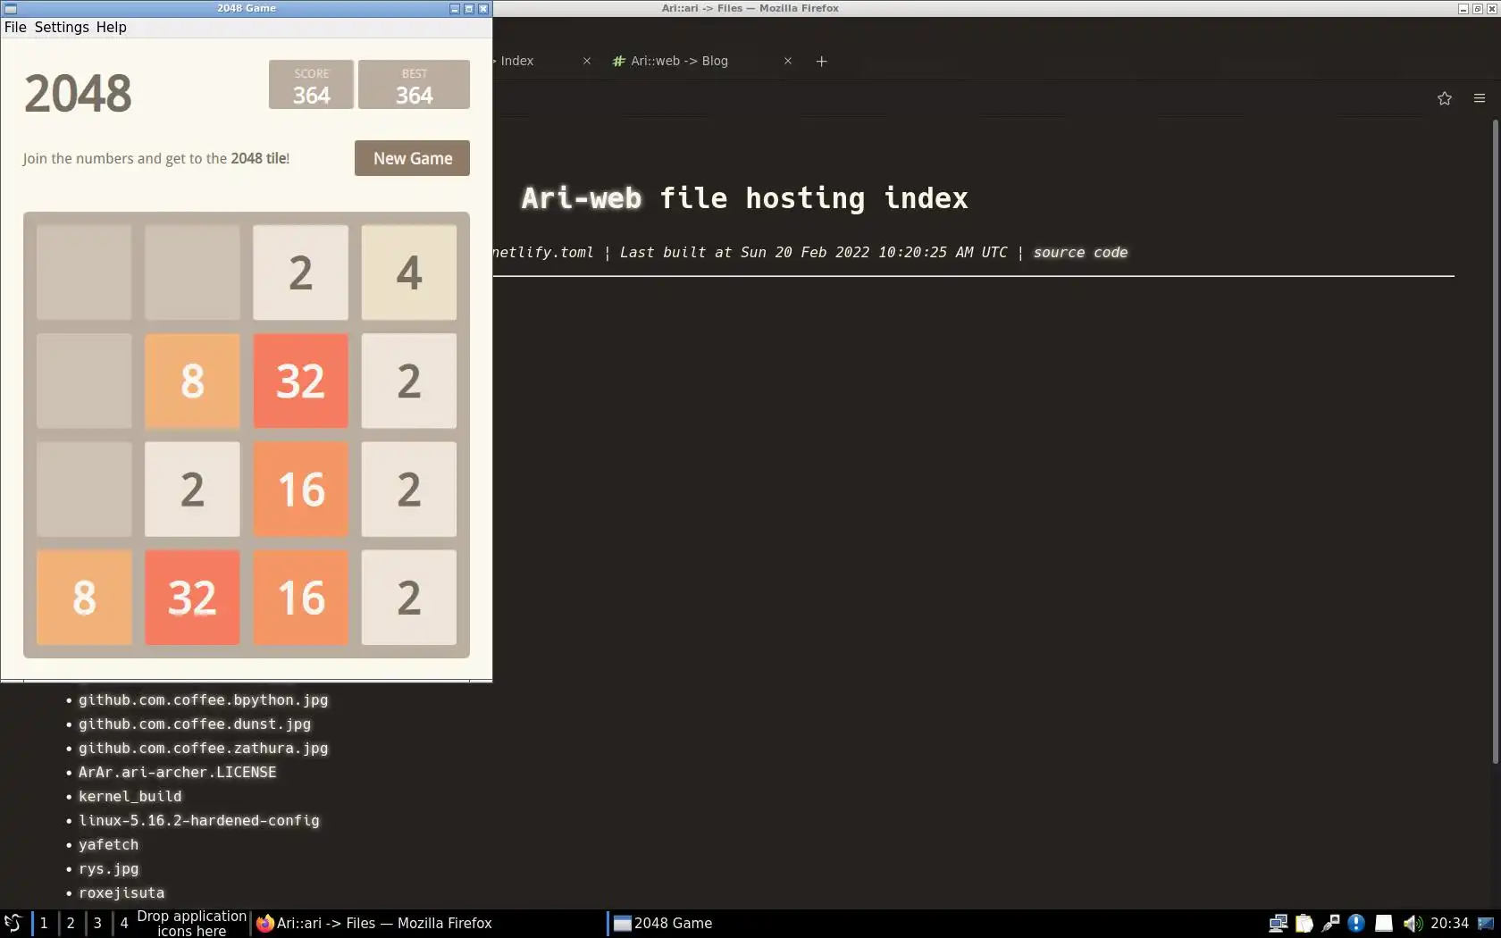Click the 20:34 clock in the taskbar
1501x938 pixels.
pos(1449,923)
